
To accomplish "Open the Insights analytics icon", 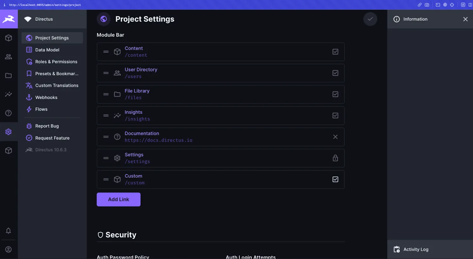I will point(9,94).
